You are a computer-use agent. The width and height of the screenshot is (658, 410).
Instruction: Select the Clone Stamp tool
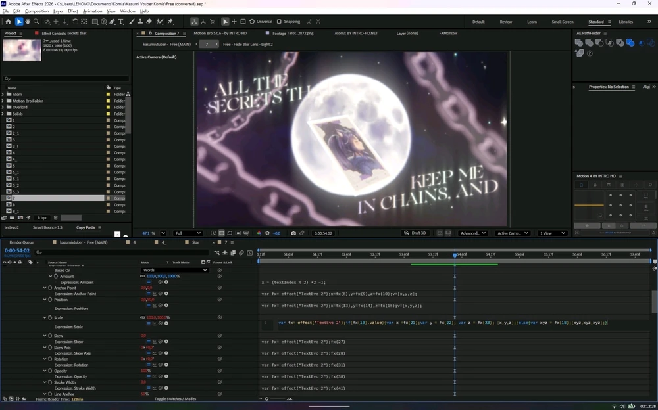click(140, 22)
